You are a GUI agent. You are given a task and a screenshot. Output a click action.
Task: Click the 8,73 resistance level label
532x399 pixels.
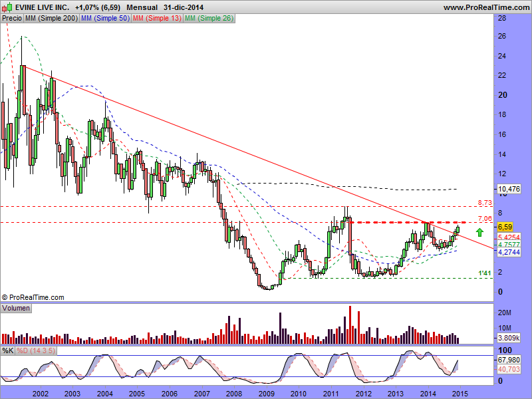click(485, 203)
